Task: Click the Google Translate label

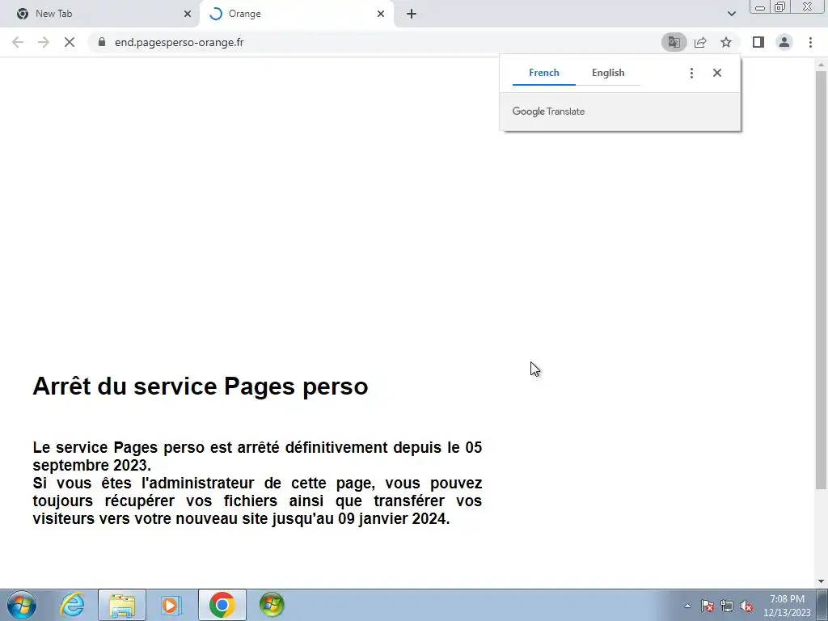Action: click(x=548, y=112)
